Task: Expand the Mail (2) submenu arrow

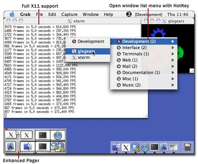Action: click(x=173, y=66)
